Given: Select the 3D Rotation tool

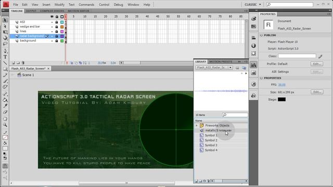Looking at the screenshot, I should [5, 38].
